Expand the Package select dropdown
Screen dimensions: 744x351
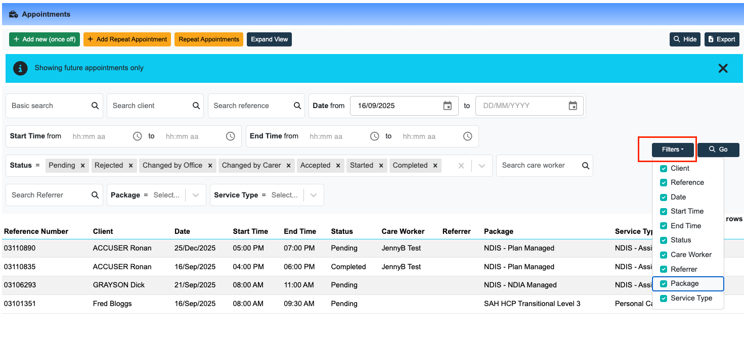(196, 195)
